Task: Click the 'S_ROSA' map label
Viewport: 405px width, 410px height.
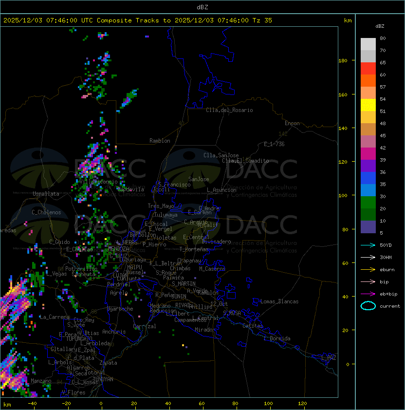Action: coord(232,313)
